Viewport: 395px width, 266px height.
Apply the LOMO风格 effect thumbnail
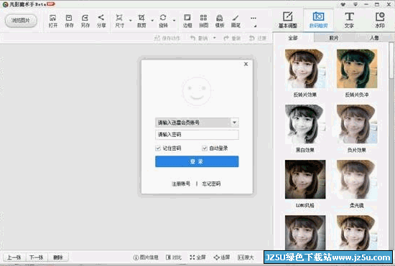(305, 179)
